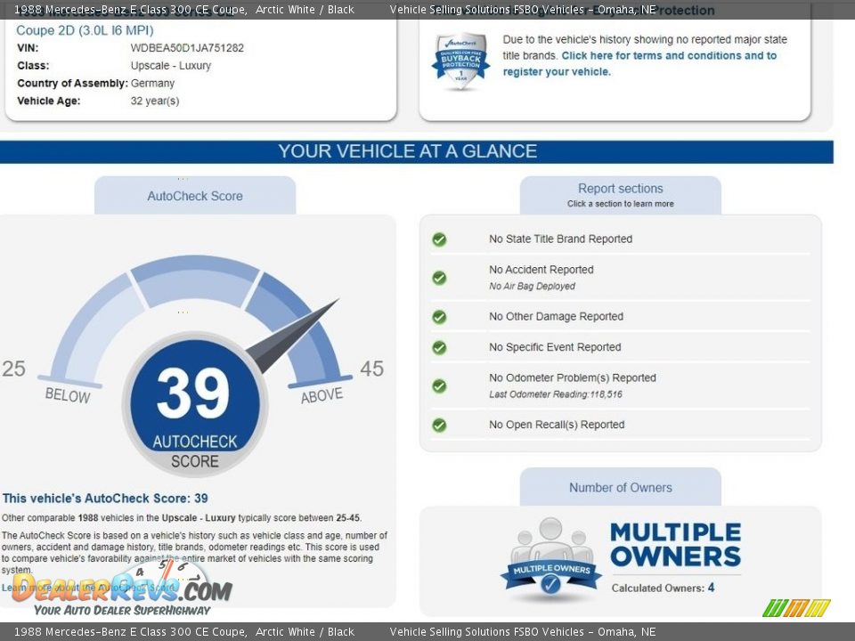This screenshot has height=641, width=855.
Task: Click the vehicle age value 32 year(s)
Action: tap(155, 101)
